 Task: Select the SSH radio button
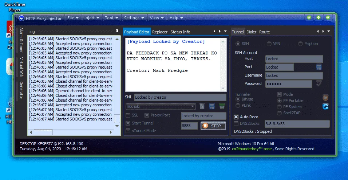coord(238,44)
